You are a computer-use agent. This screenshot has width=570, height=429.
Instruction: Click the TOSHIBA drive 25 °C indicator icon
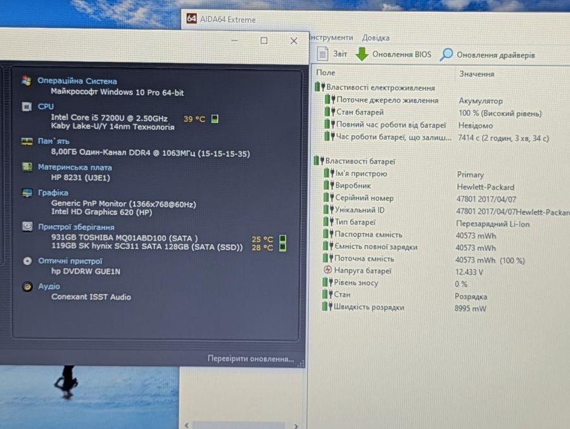(282, 239)
